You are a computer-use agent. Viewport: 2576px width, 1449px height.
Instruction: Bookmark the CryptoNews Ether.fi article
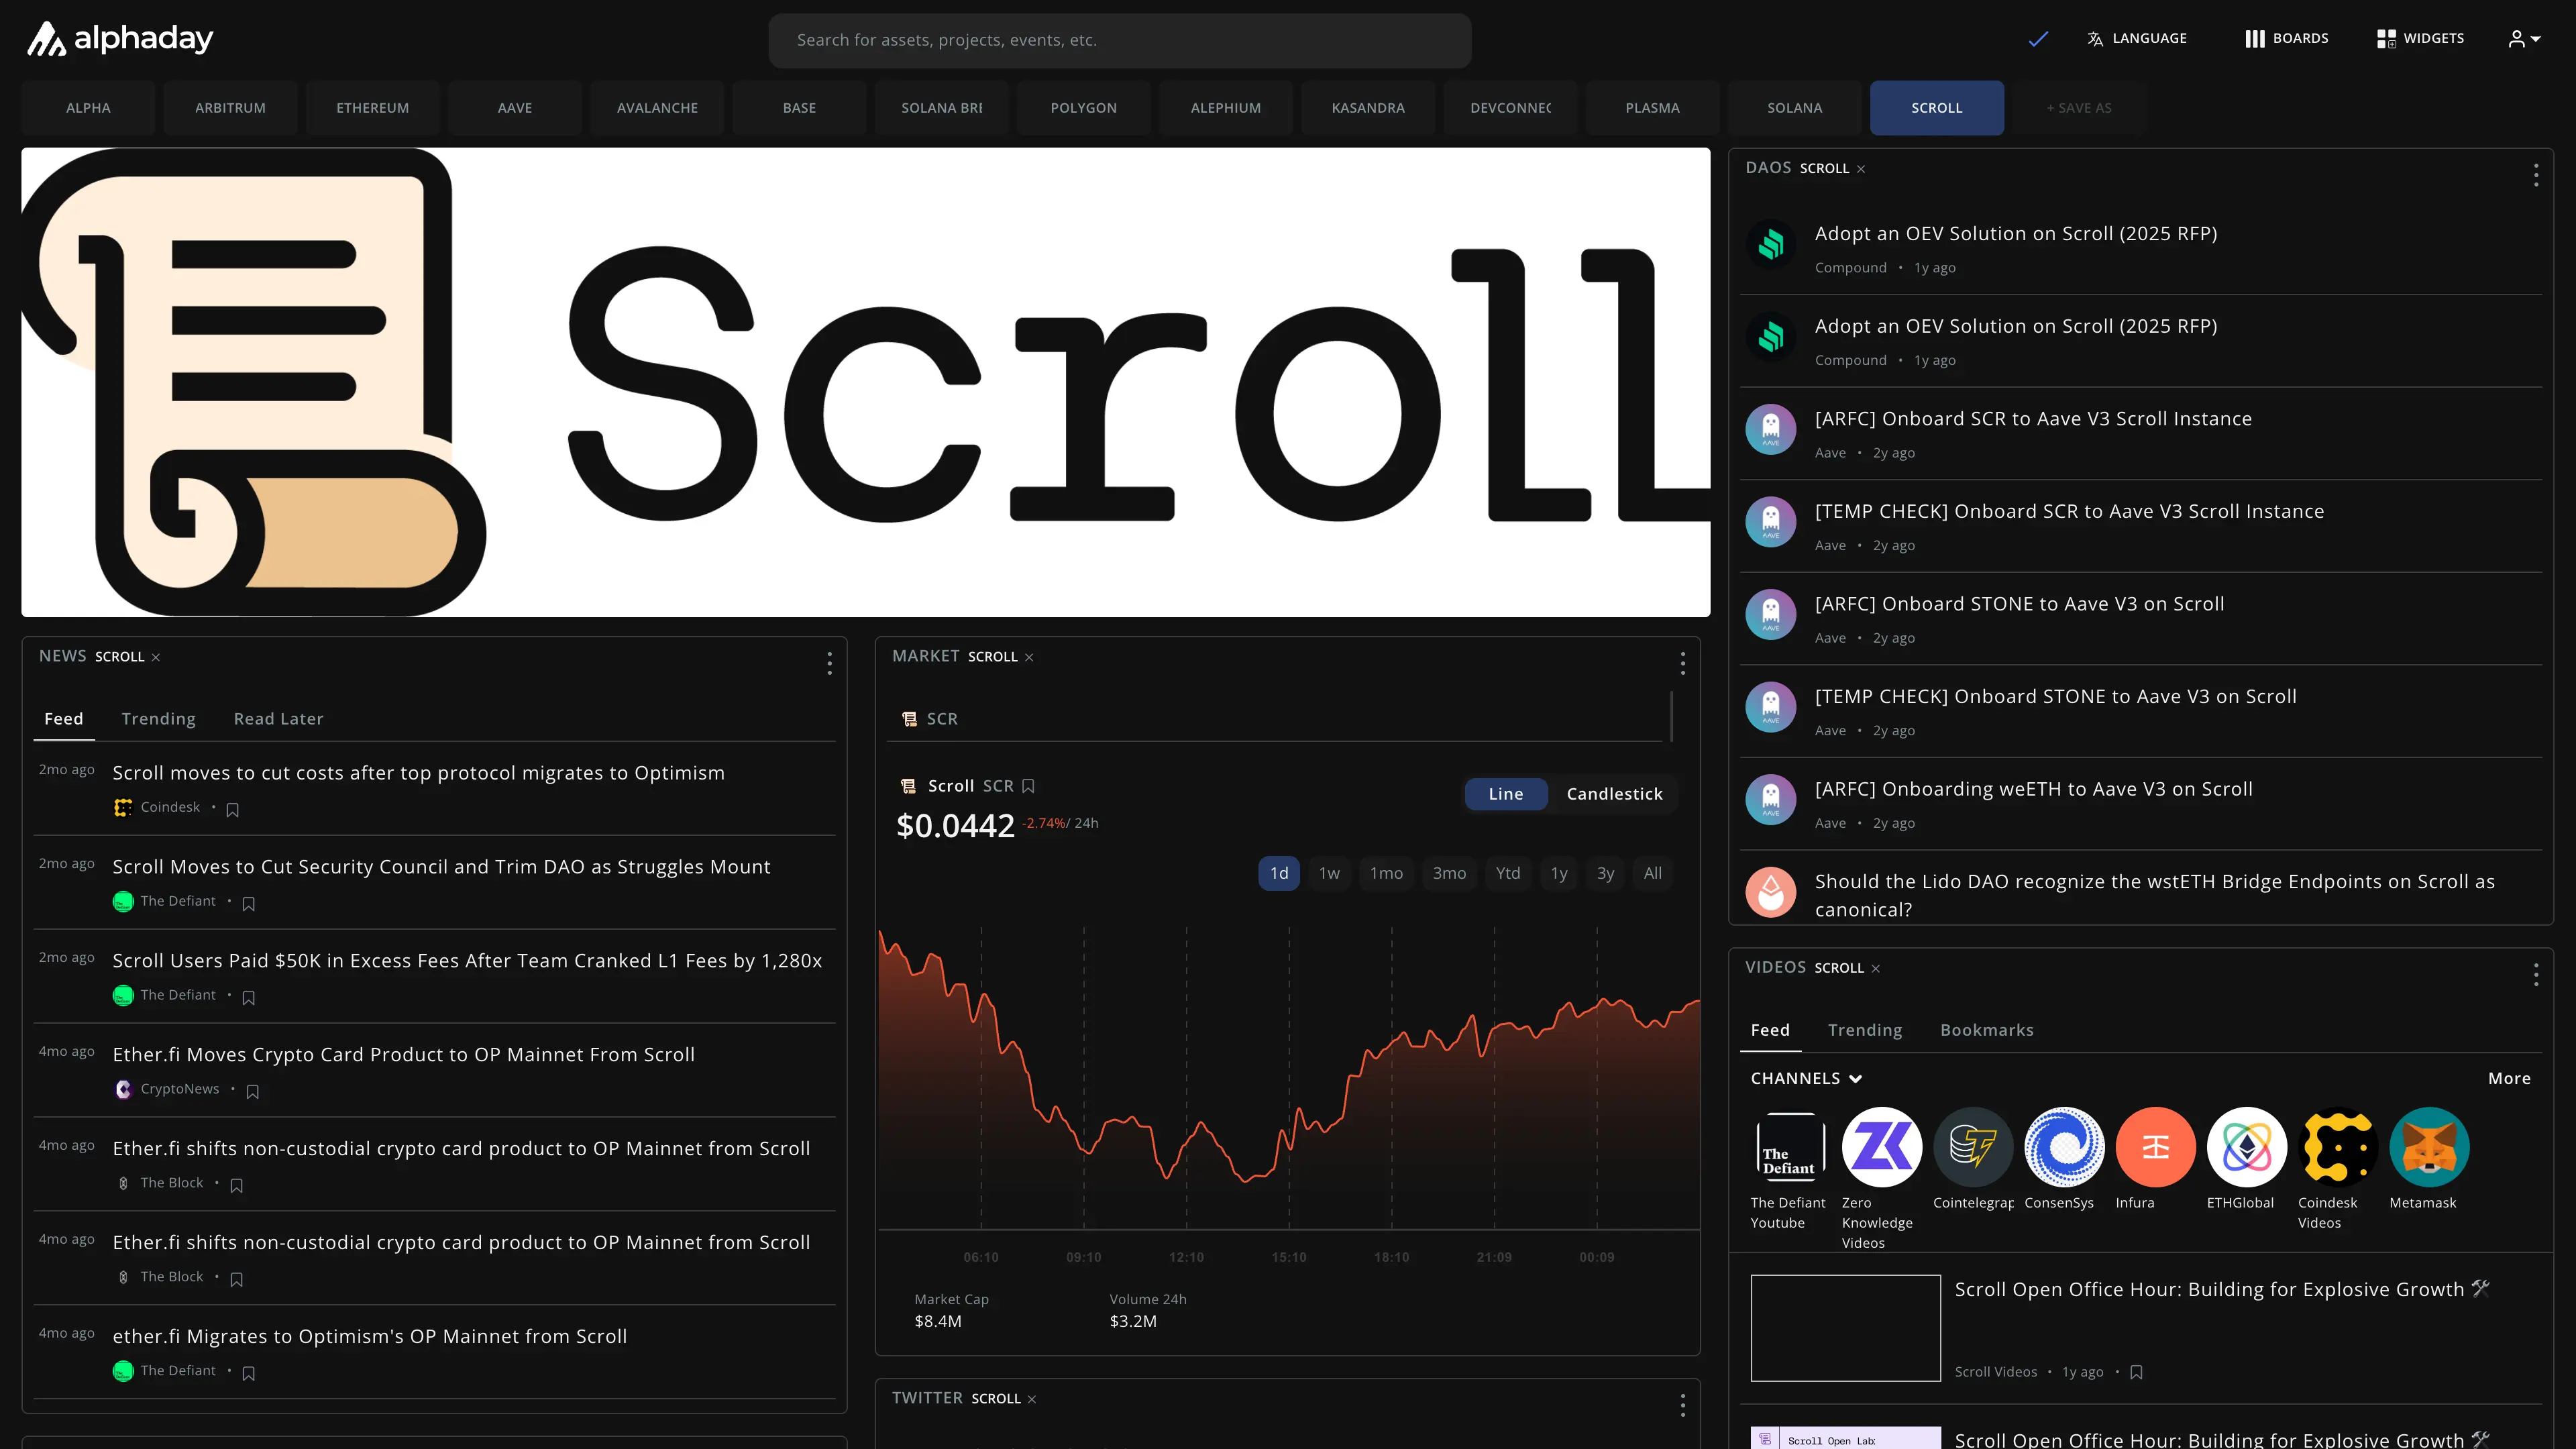[x=253, y=1091]
